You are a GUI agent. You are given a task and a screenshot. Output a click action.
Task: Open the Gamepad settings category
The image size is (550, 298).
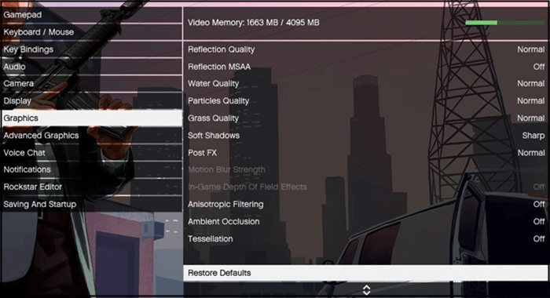pyautogui.click(x=92, y=15)
